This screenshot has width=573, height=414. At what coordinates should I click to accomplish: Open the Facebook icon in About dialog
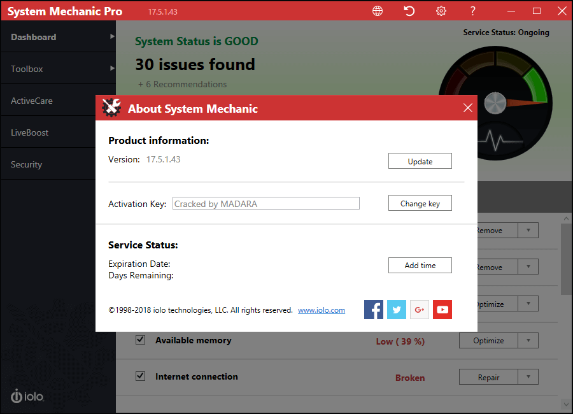pos(374,310)
